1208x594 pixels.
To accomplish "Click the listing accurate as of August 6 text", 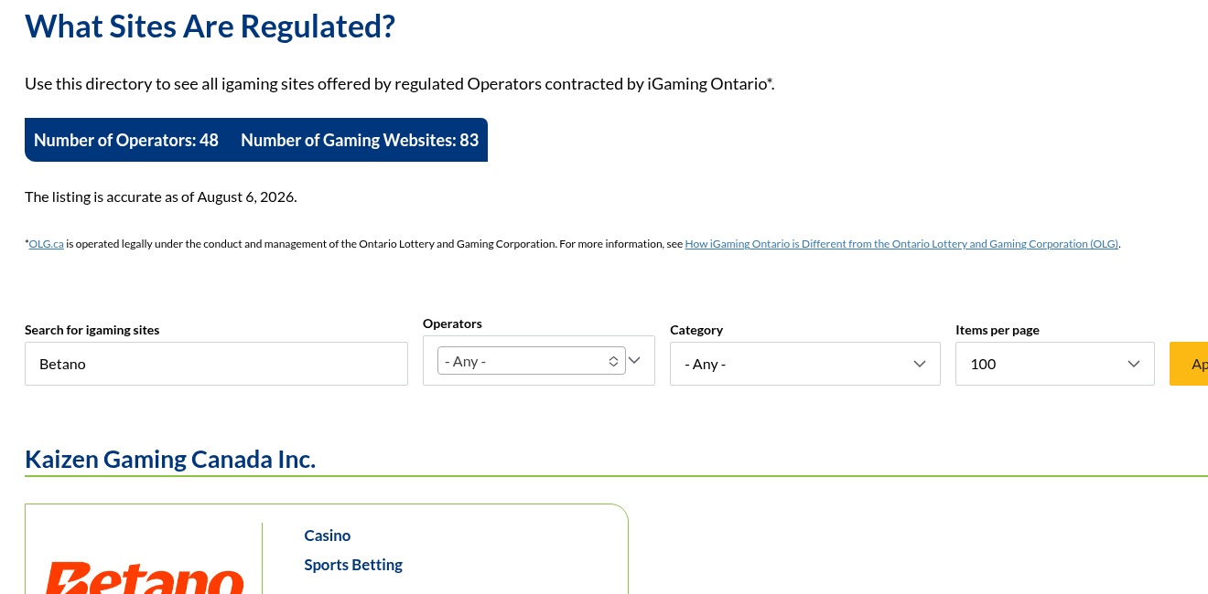I will 161,196.
